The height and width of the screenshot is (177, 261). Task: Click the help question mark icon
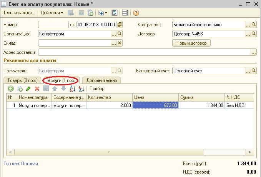(x=136, y=13)
